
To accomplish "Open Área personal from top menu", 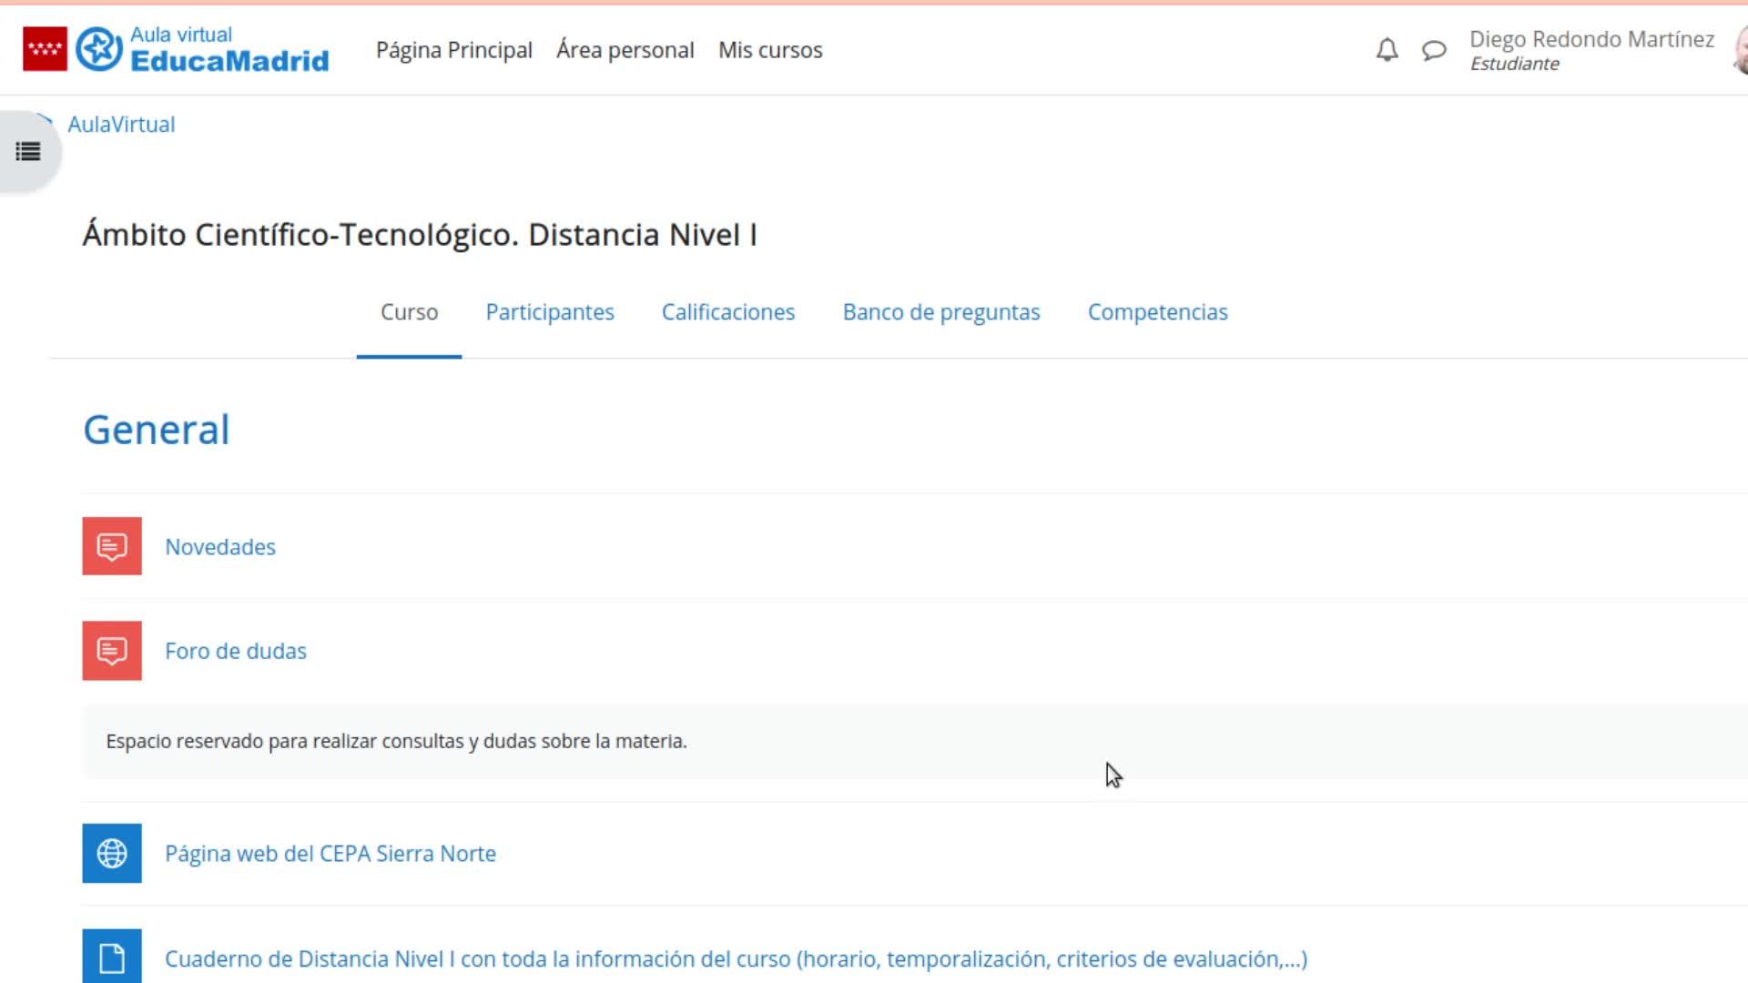I will [625, 50].
